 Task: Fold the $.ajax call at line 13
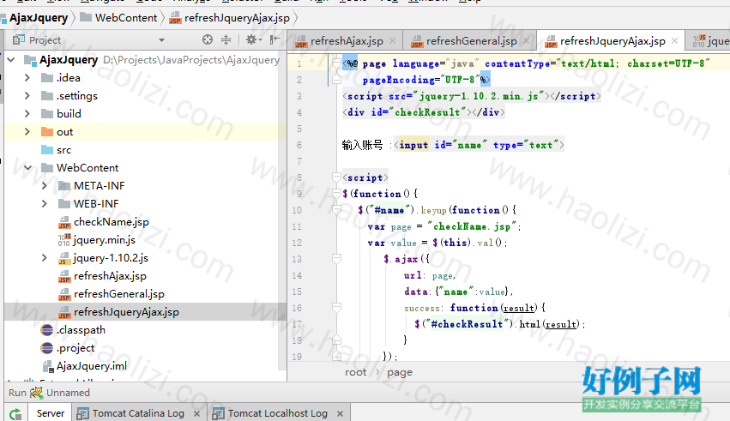point(336,259)
